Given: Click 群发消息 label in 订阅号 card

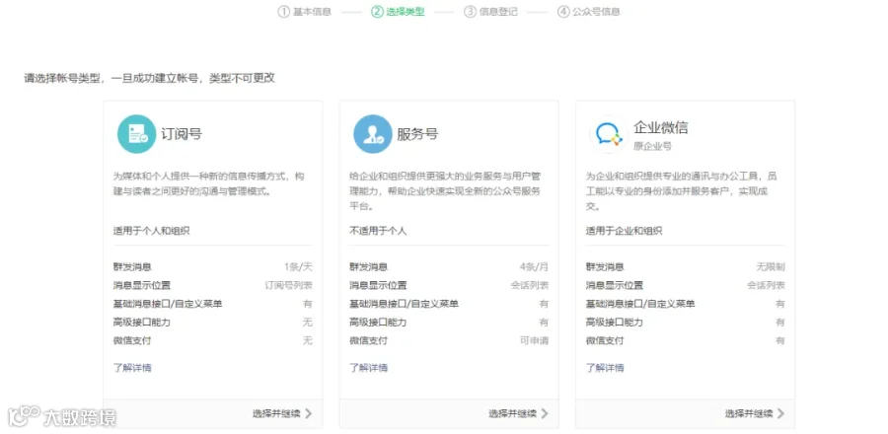Looking at the screenshot, I should (x=132, y=266).
